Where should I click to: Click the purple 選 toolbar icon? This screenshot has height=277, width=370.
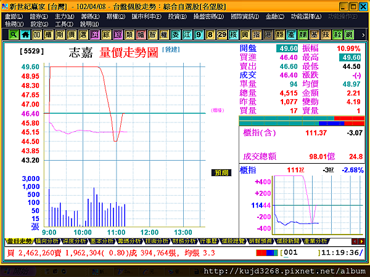(x=94, y=34)
